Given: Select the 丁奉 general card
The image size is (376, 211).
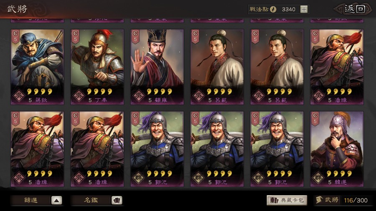Looking at the screenshot, I should point(97,67).
